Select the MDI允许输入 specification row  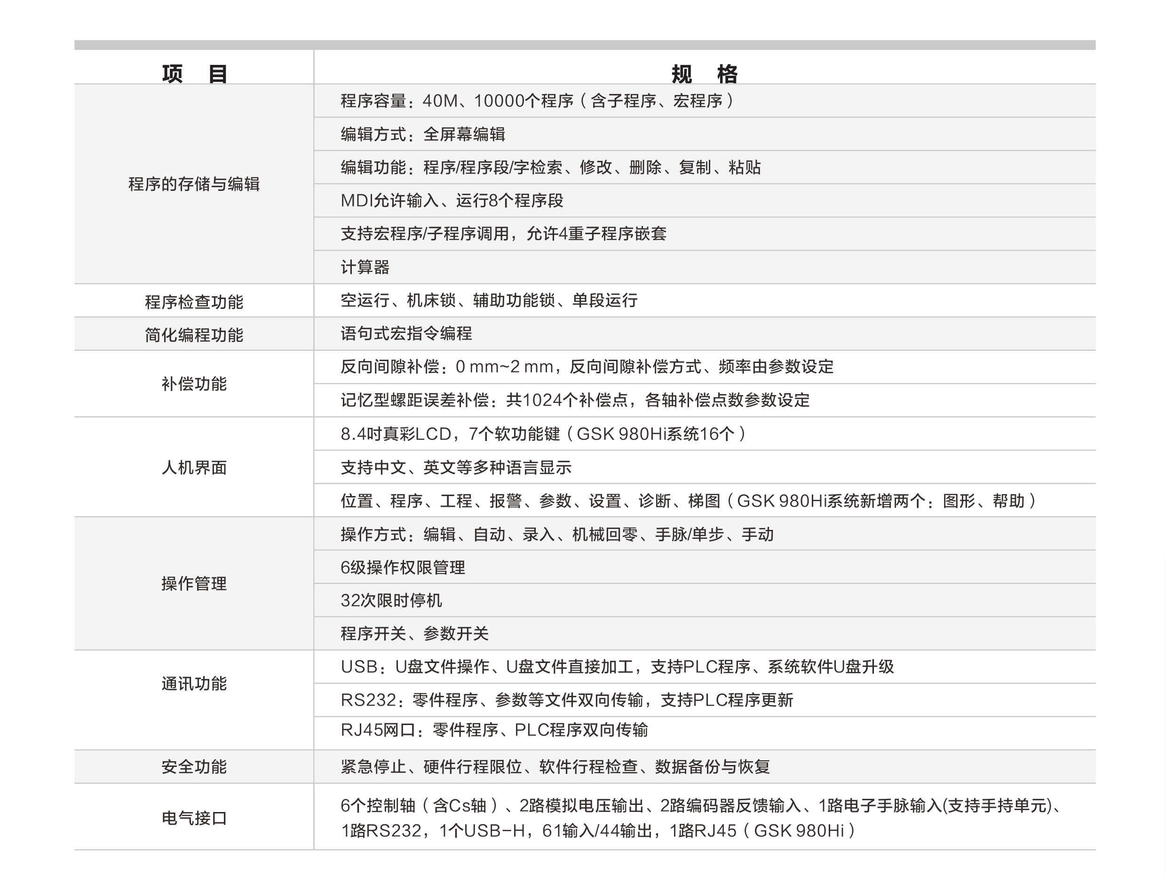tap(452, 201)
